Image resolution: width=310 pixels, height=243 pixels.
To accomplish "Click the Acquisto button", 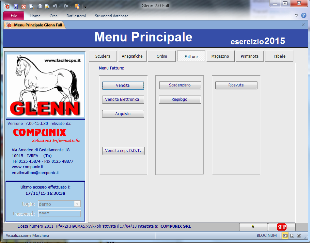I will (123, 114).
